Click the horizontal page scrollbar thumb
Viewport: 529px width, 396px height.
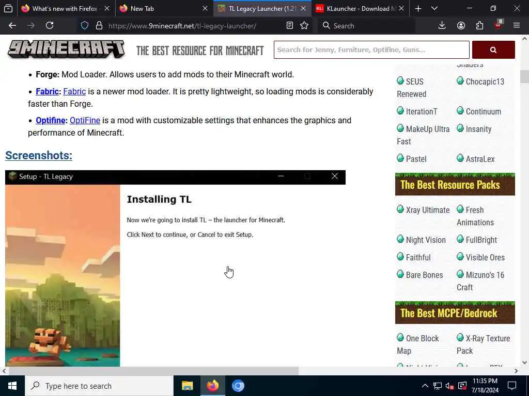coord(153,371)
